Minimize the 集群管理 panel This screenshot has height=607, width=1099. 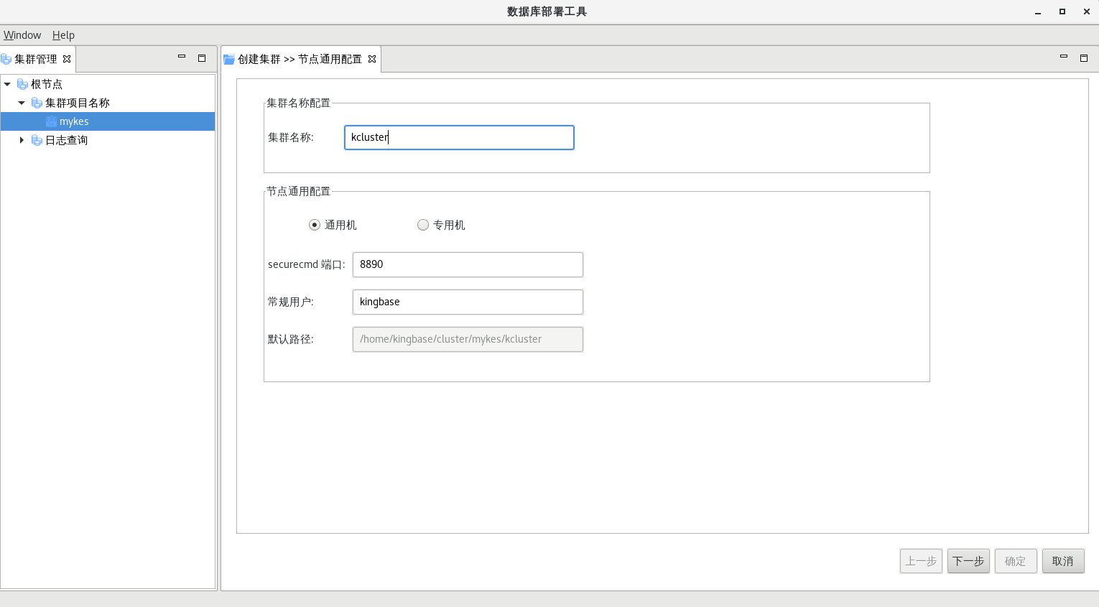182,57
